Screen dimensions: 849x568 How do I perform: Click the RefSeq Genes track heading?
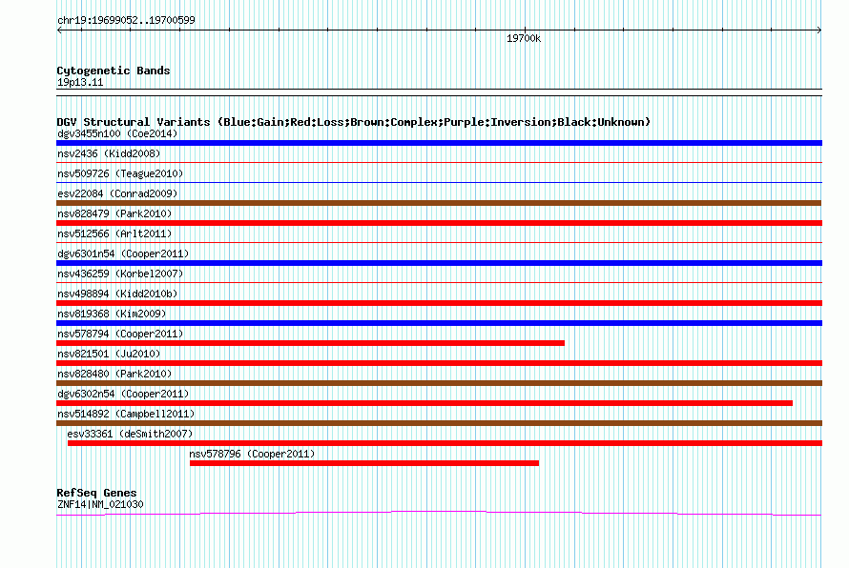coord(96,493)
